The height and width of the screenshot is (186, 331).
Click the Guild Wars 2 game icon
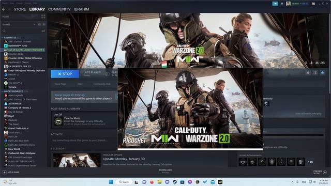click(6, 132)
